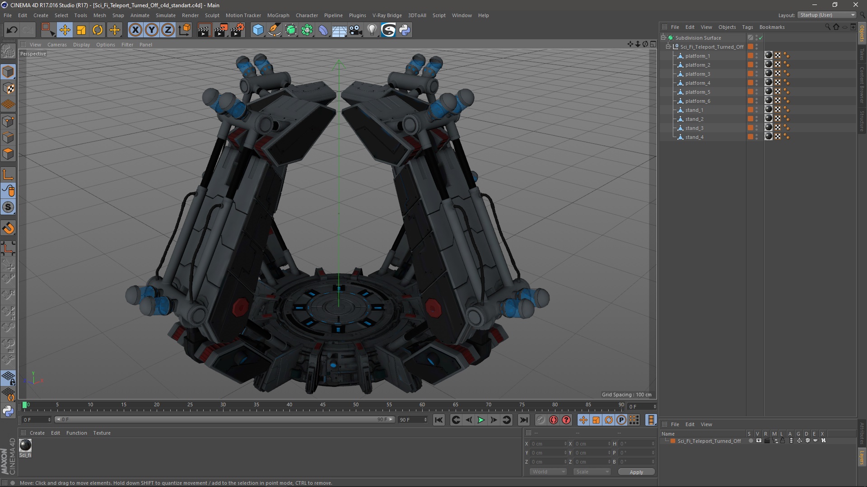Select the Rotate tool in top toolbar
Screen dimensions: 867x487
(98, 30)
